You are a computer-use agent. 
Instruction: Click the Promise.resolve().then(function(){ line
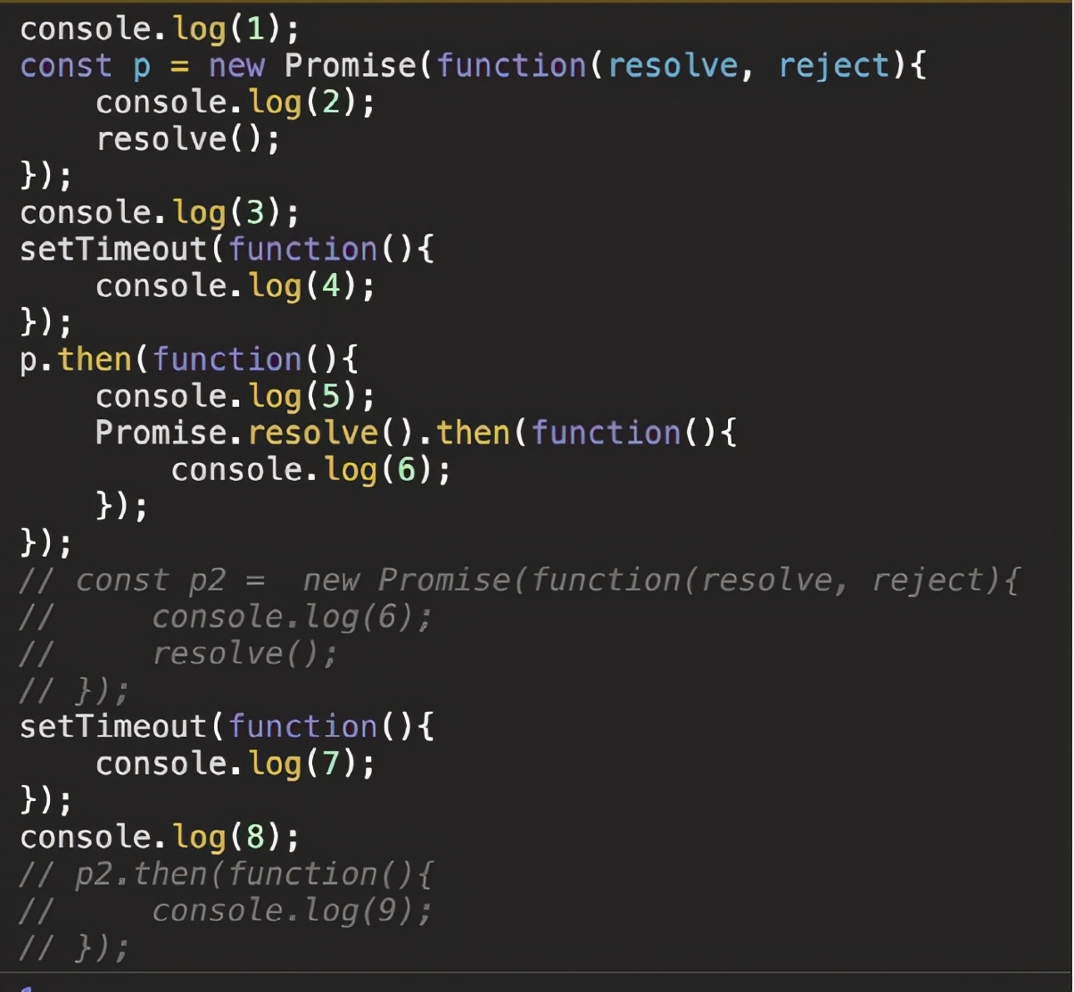click(x=417, y=433)
